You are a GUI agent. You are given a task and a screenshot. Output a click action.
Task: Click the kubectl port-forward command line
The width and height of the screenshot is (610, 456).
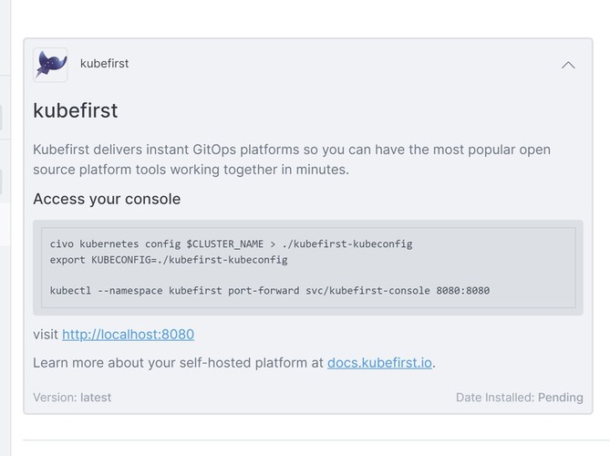pos(270,291)
